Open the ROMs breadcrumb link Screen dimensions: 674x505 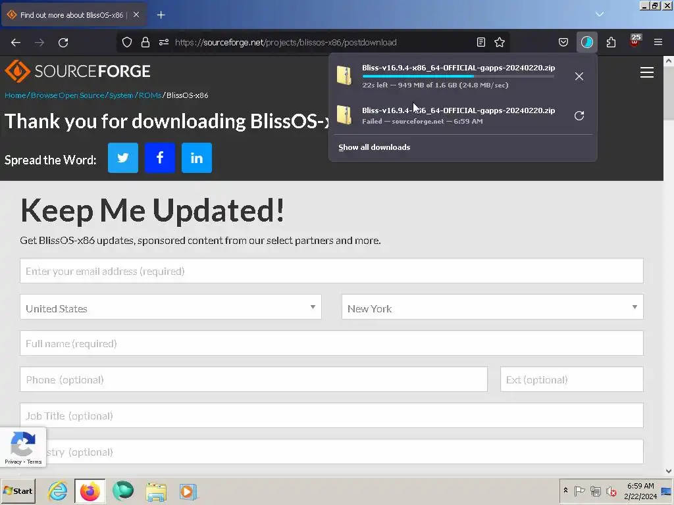click(x=150, y=95)
